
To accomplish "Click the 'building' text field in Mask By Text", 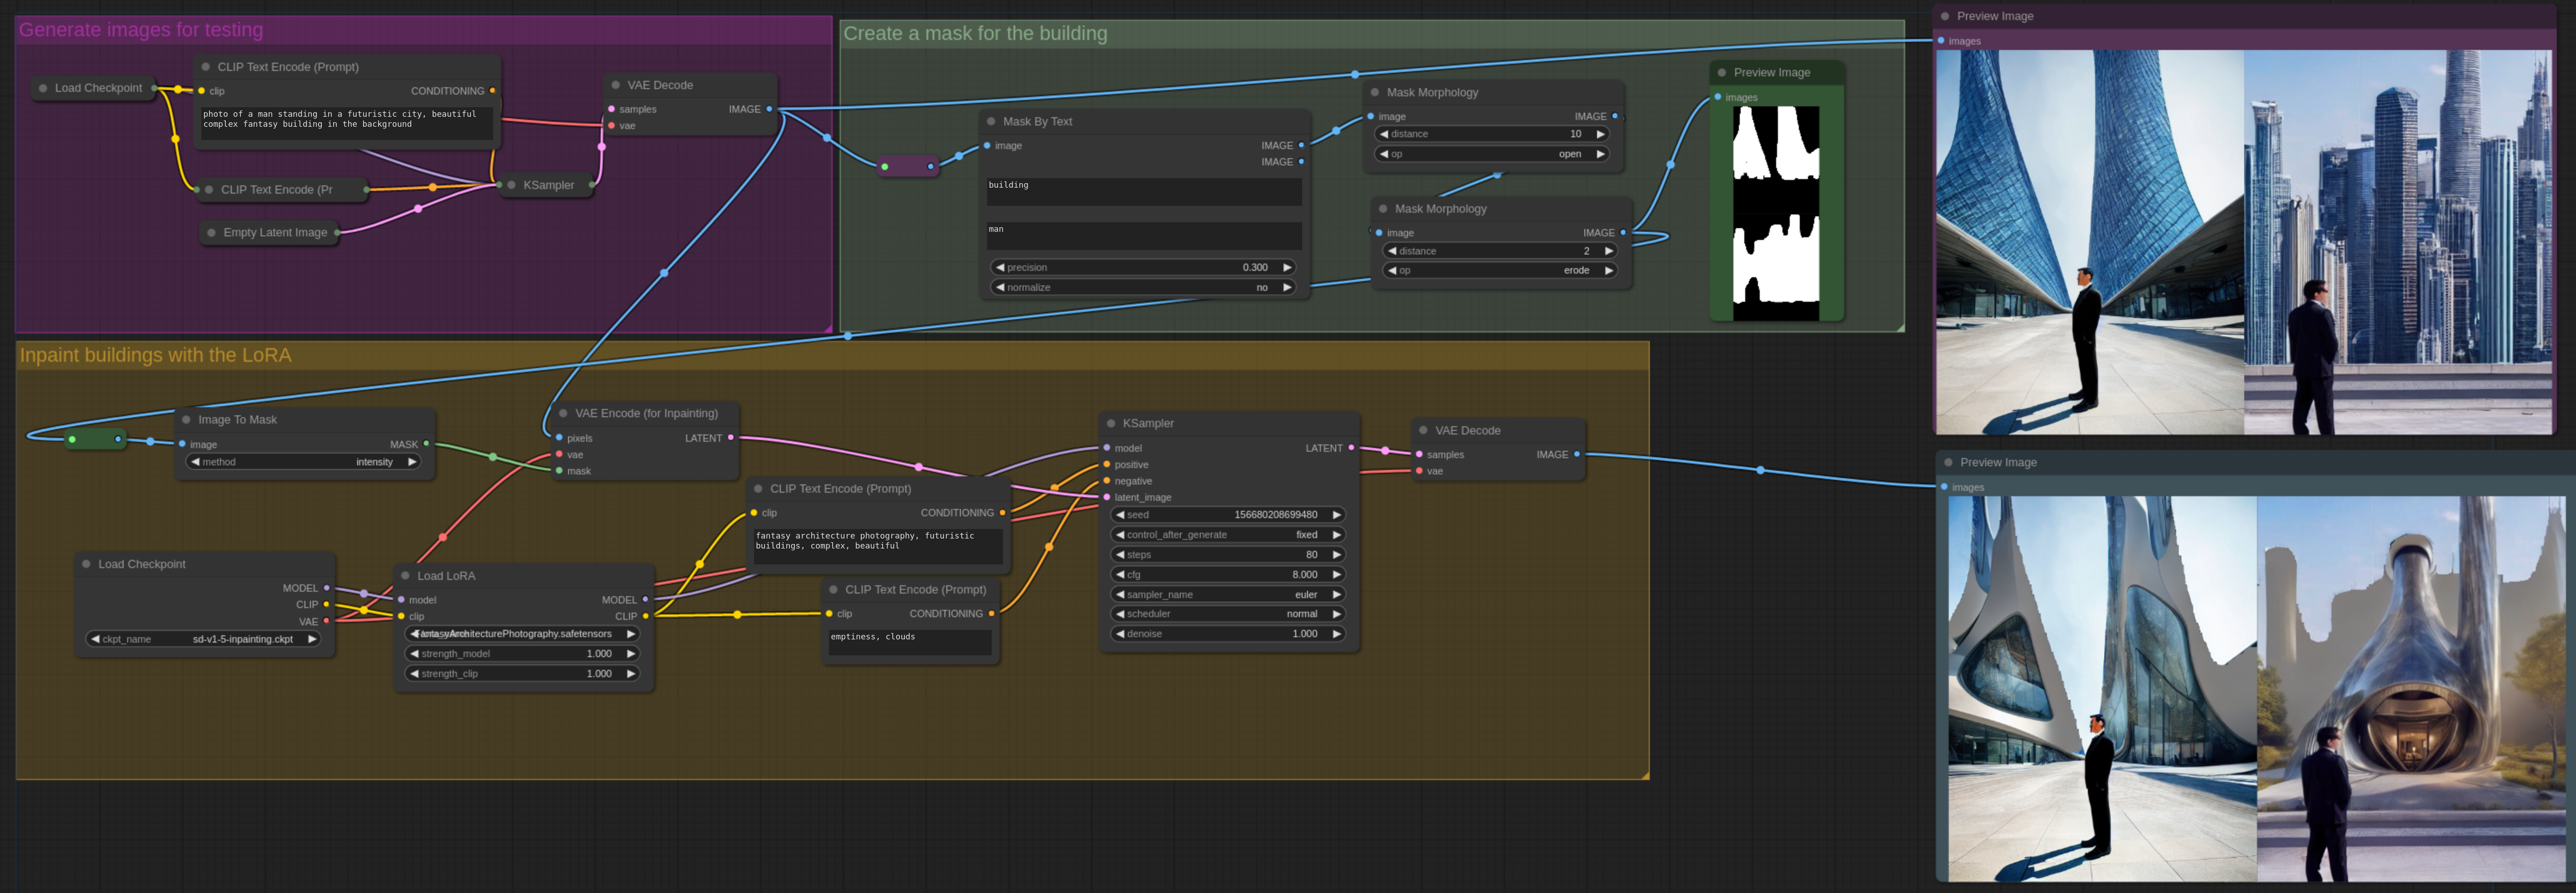I will 1142,192.
